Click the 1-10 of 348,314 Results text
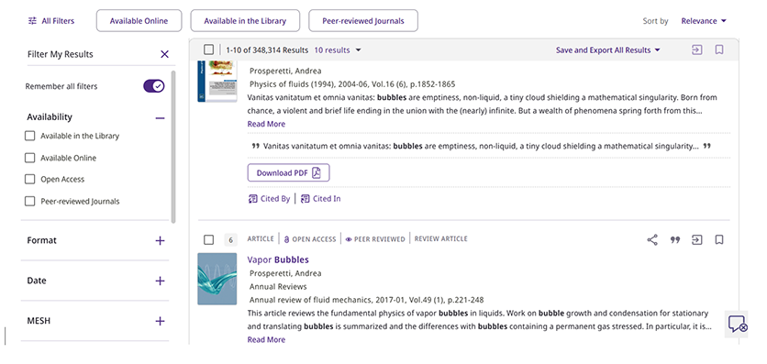 point(267,50)
